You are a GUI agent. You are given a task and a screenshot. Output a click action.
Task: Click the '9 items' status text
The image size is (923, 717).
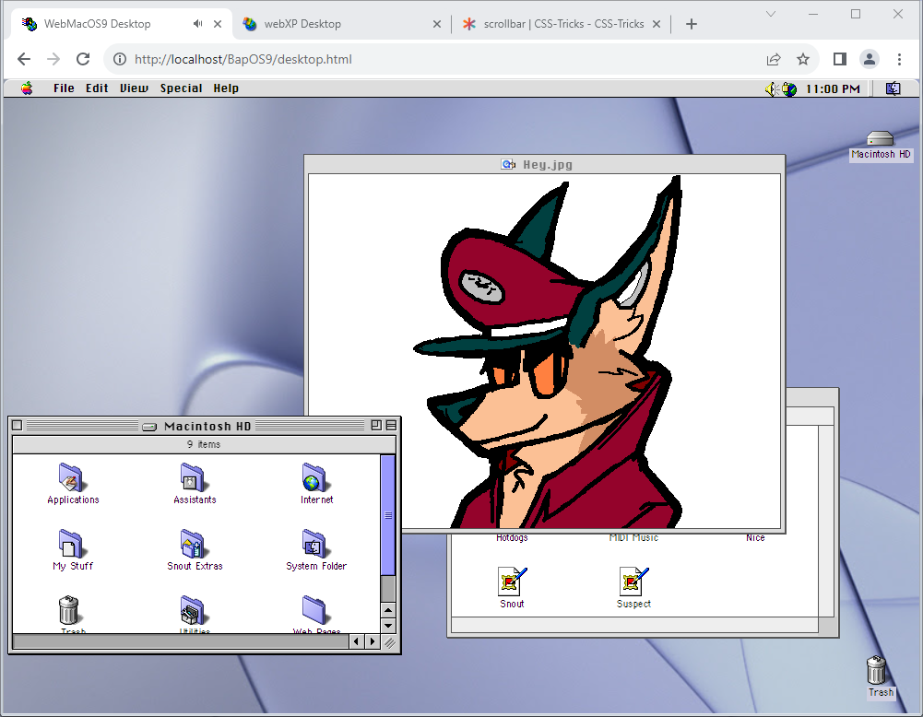pyautogui.click(x=204, y=444)
